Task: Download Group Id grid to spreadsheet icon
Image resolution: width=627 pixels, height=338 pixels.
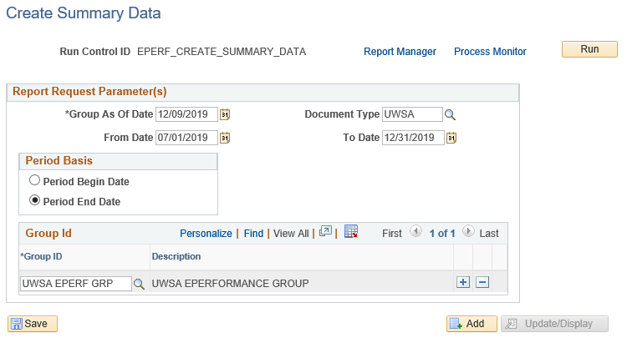Action: click(350, 231)
